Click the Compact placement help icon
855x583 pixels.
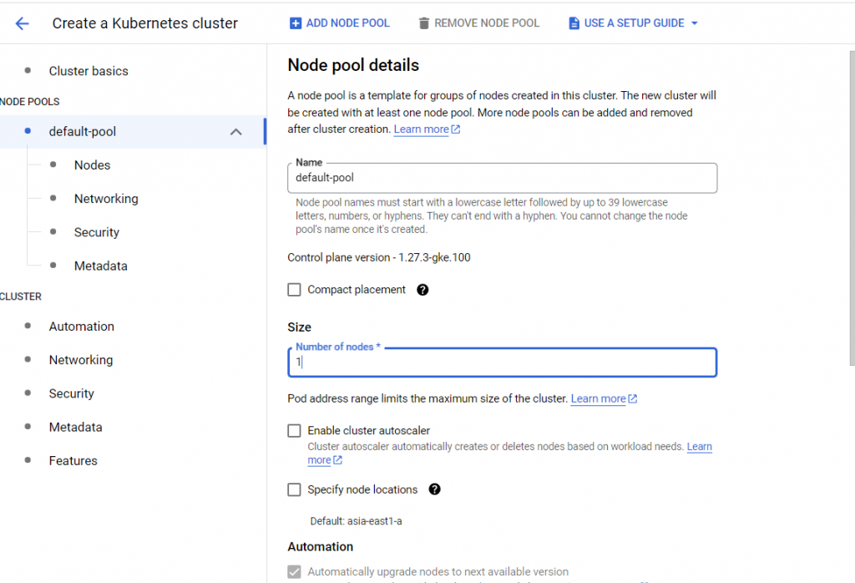coord(422,290)
